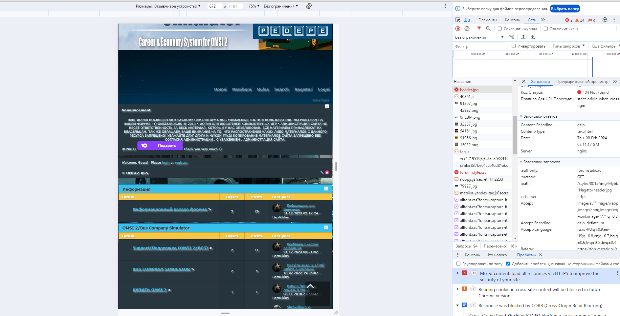Uncheck third-party cookie issues checkbox

pos(508,264)
